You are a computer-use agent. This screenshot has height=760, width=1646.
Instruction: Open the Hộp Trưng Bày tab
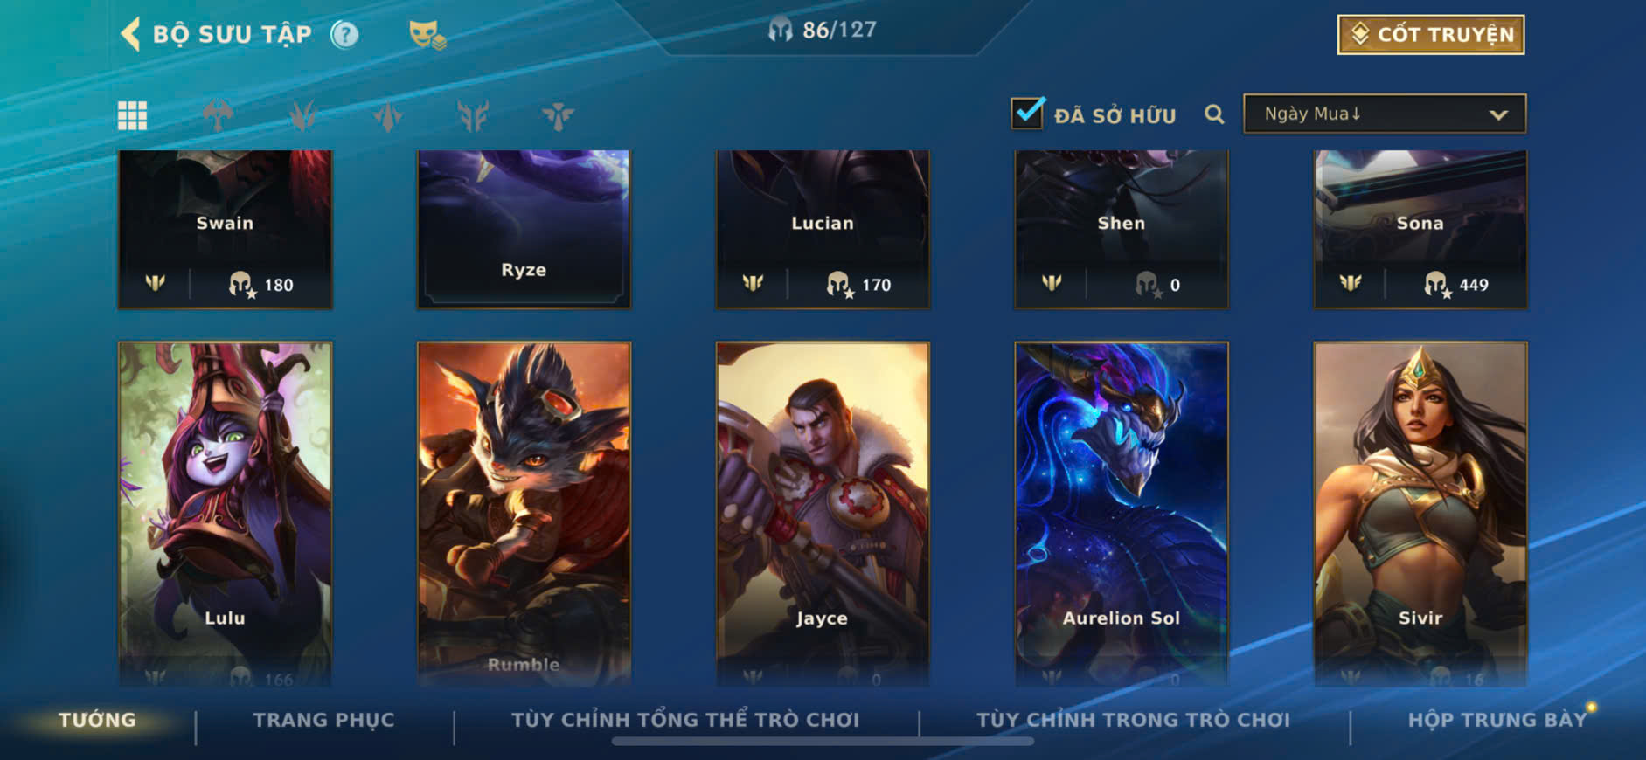pos(1497,720)
